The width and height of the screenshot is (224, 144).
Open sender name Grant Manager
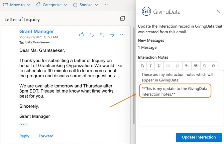(37, 31)
